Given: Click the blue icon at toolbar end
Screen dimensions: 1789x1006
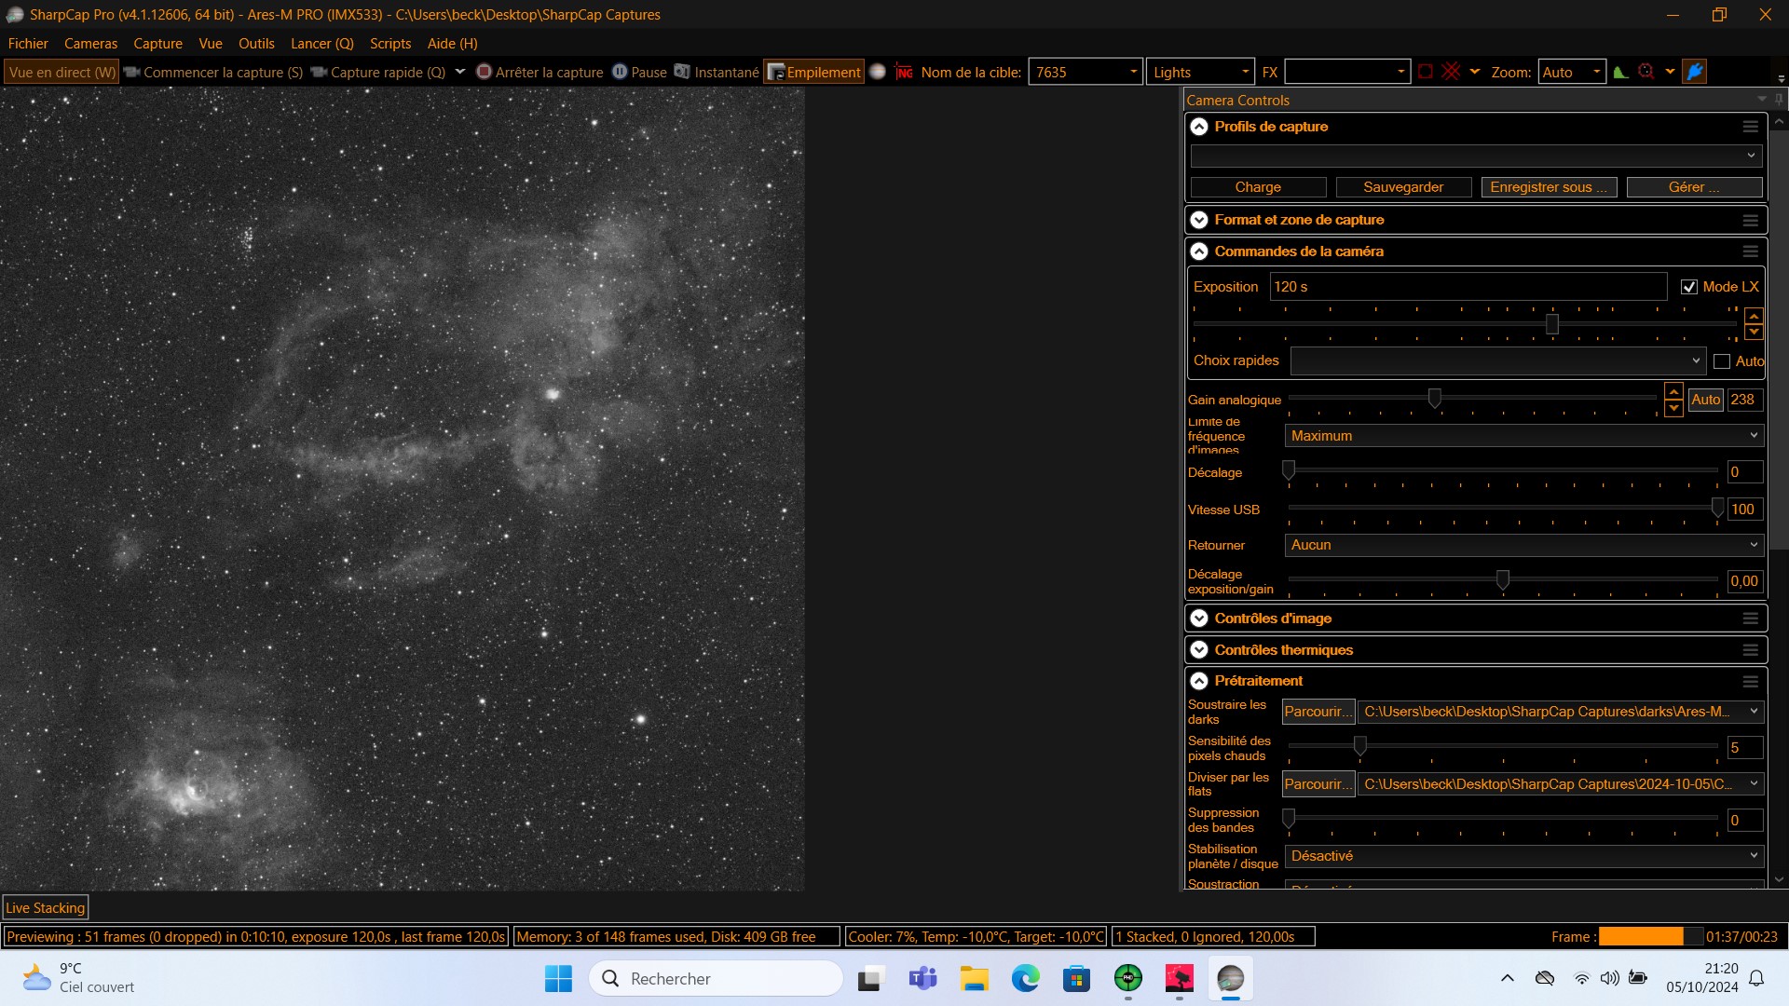Looking at the screenshot, I should (x=1695, y=72).
